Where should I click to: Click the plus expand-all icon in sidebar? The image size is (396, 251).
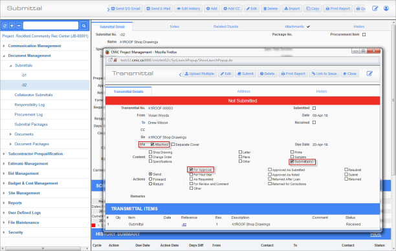click(12, 25)
